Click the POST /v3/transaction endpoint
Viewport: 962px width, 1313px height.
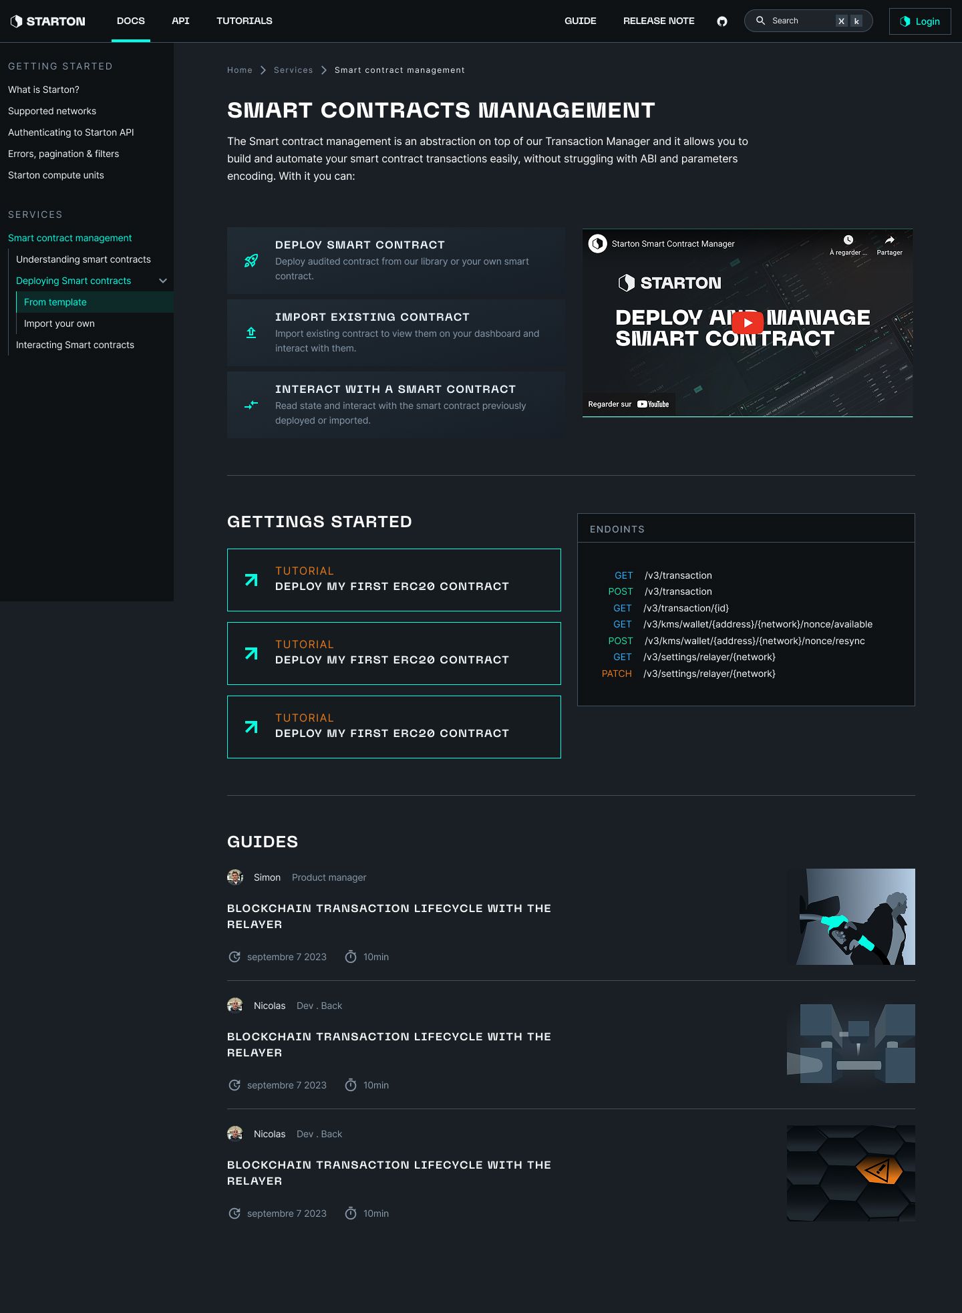point(660,591)
